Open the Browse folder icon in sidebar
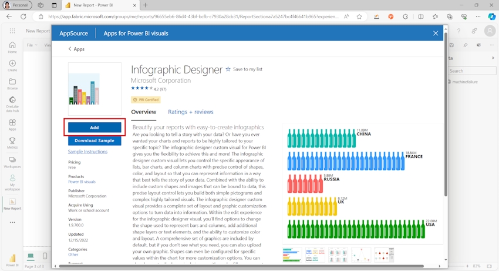 (x=12, y=84)
